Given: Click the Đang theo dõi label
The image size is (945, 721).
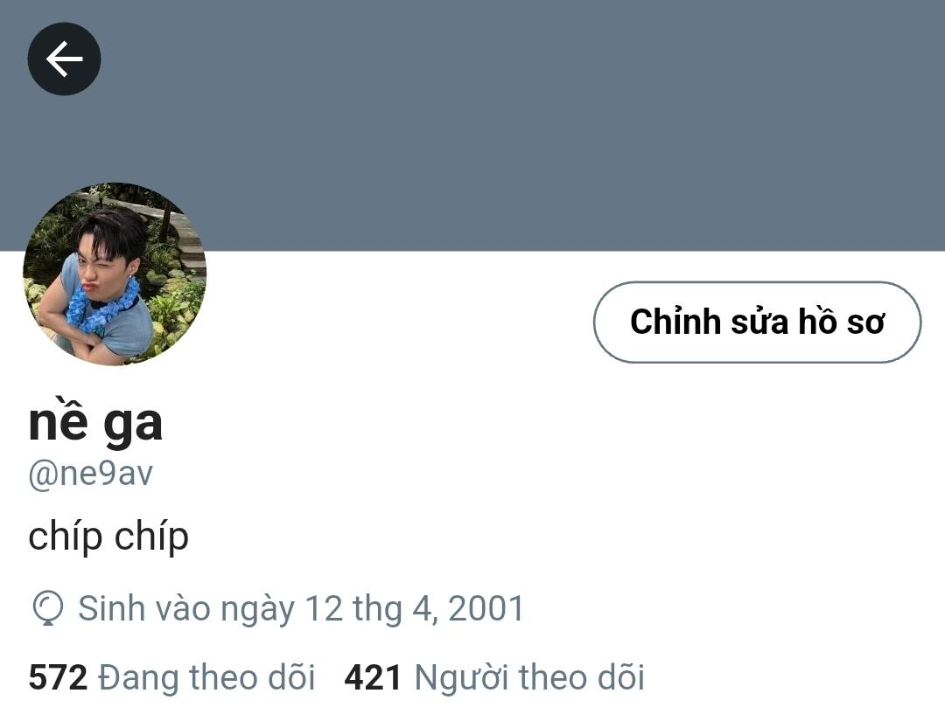Looking at the screenshot, I should 206,677.
